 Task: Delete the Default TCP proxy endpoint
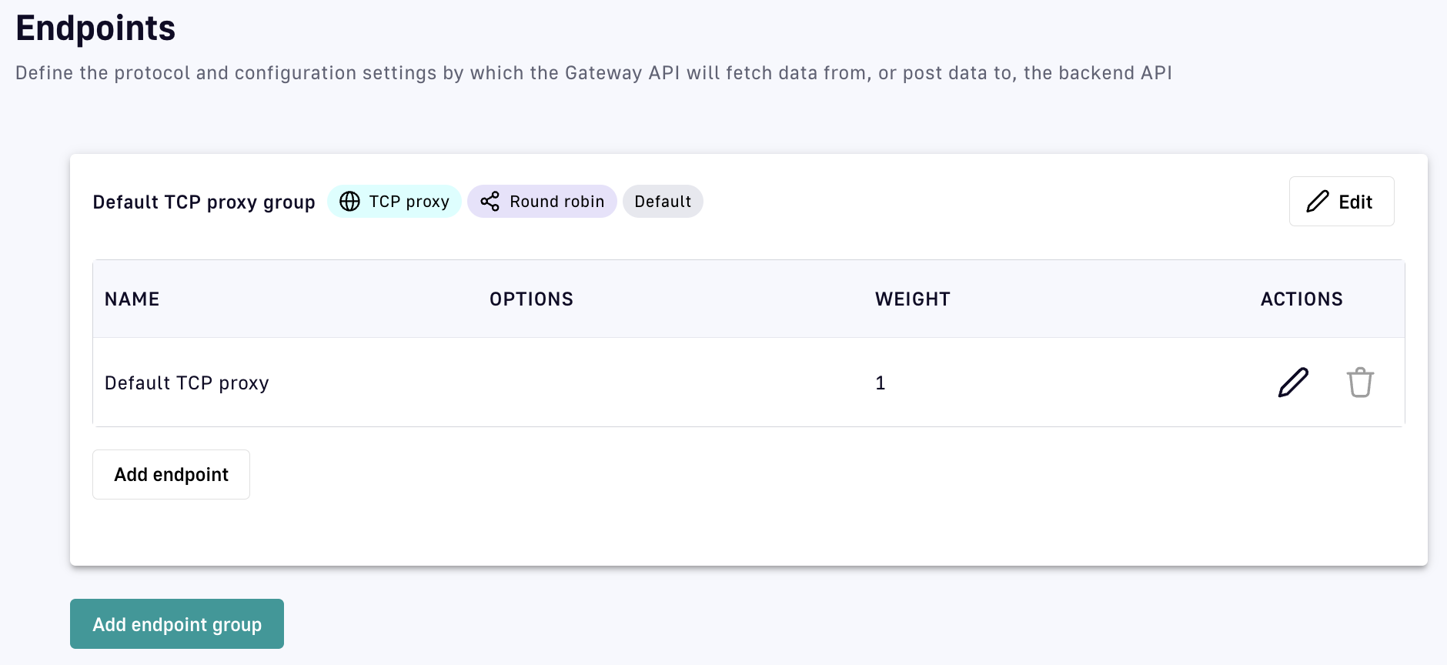(x=1360, y=383)
